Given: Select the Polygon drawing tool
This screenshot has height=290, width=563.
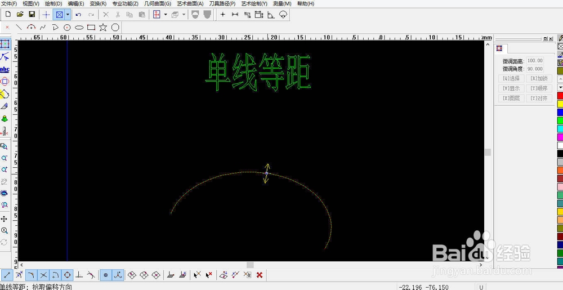Looking at the screenshot, I should 115,27.
